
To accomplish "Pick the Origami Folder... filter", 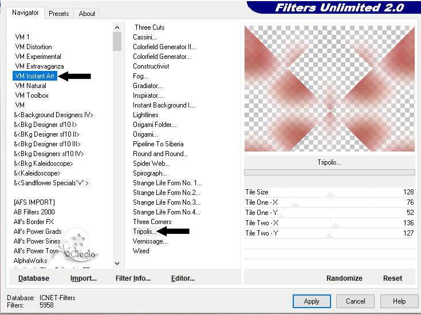I will coord(155,125).
